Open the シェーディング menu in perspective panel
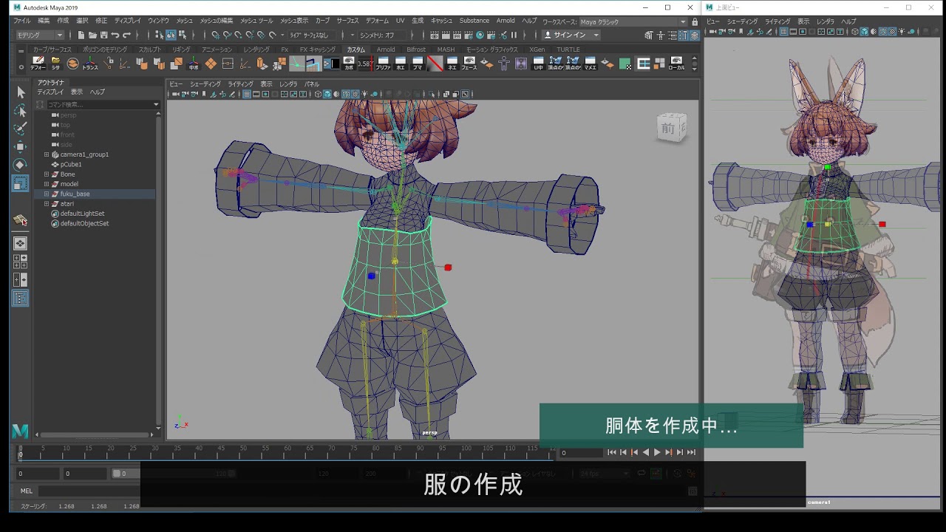The height and width of the screenshot is (532, 946). [205, 84]
